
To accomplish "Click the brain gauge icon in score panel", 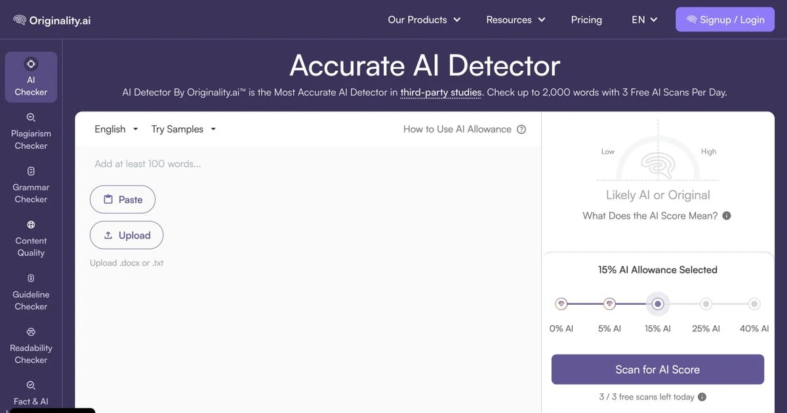I will (658, 166).
